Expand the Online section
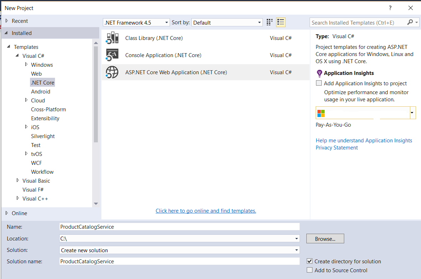 point(7,213)
